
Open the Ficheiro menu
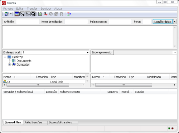click(8, 9)
